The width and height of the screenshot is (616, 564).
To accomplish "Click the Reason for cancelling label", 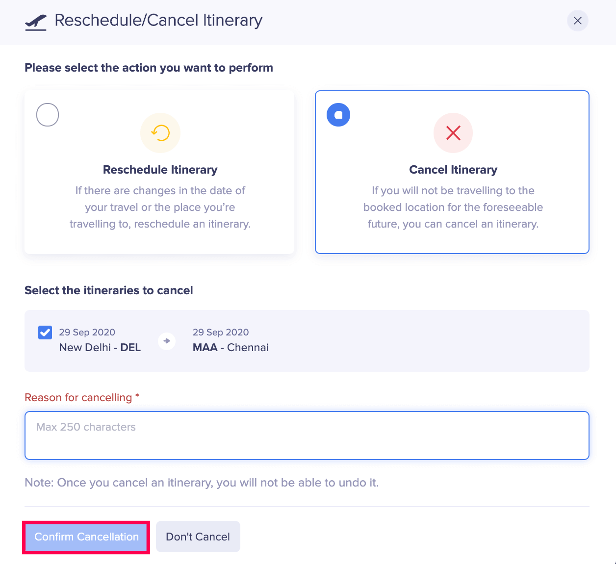I will coord(78,398).
